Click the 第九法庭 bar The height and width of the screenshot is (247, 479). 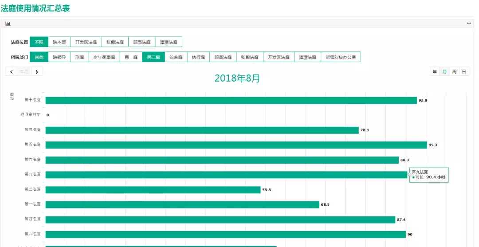pos(226,175)
